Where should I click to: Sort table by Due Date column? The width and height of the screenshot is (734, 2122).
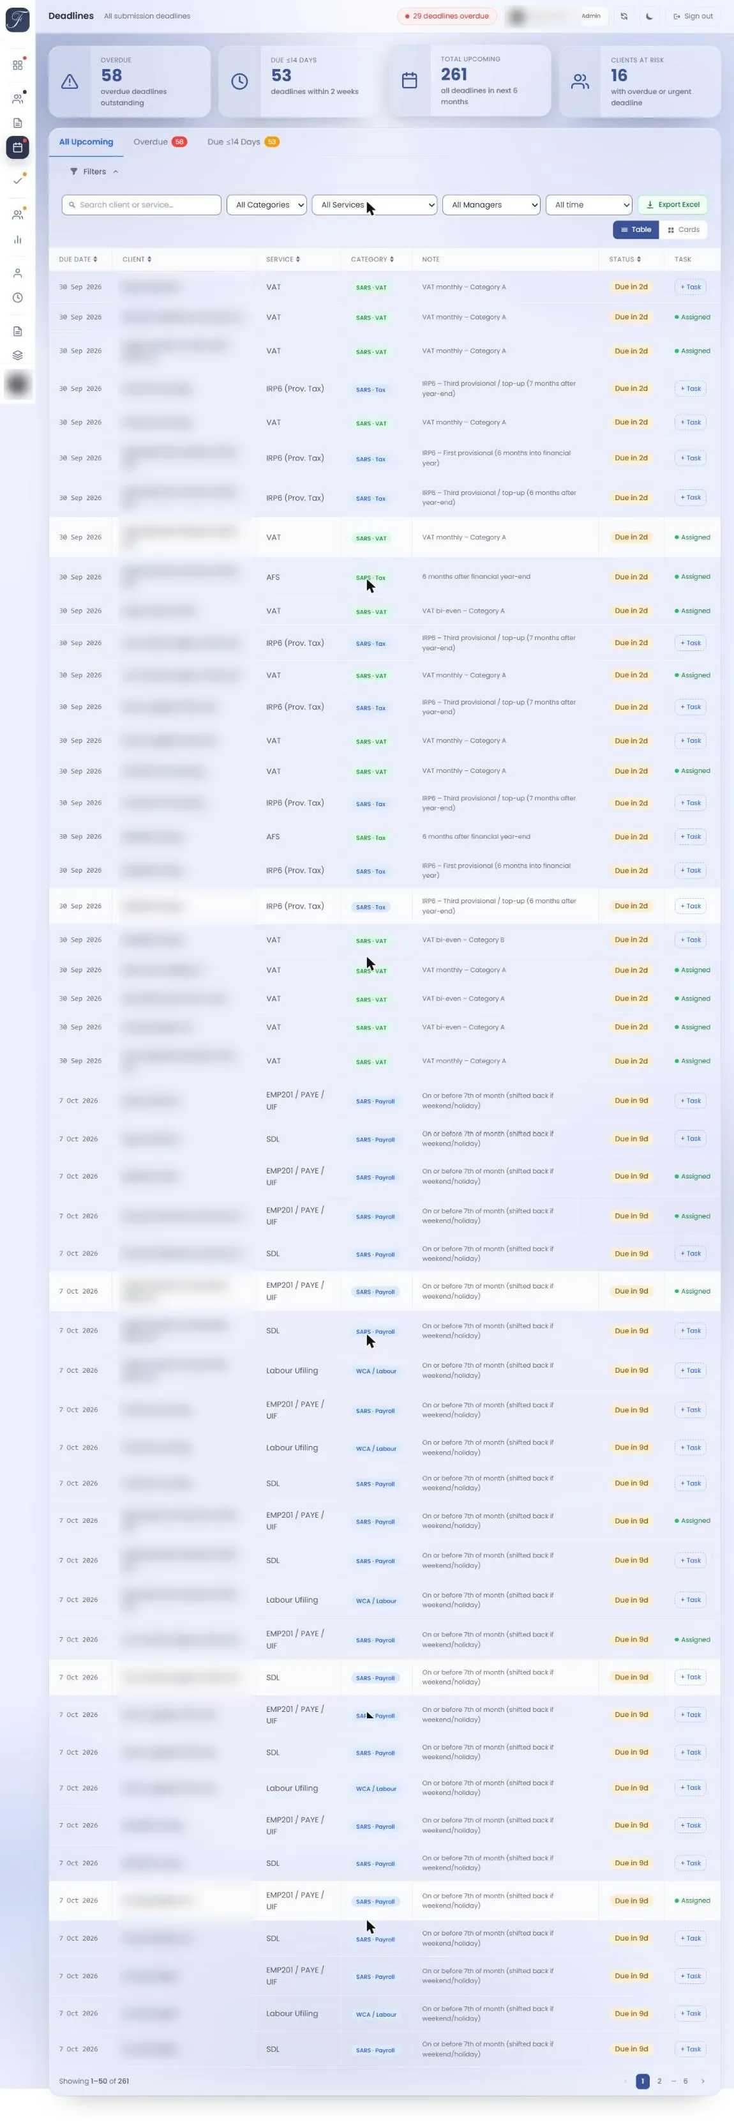(x=78, y=259)
